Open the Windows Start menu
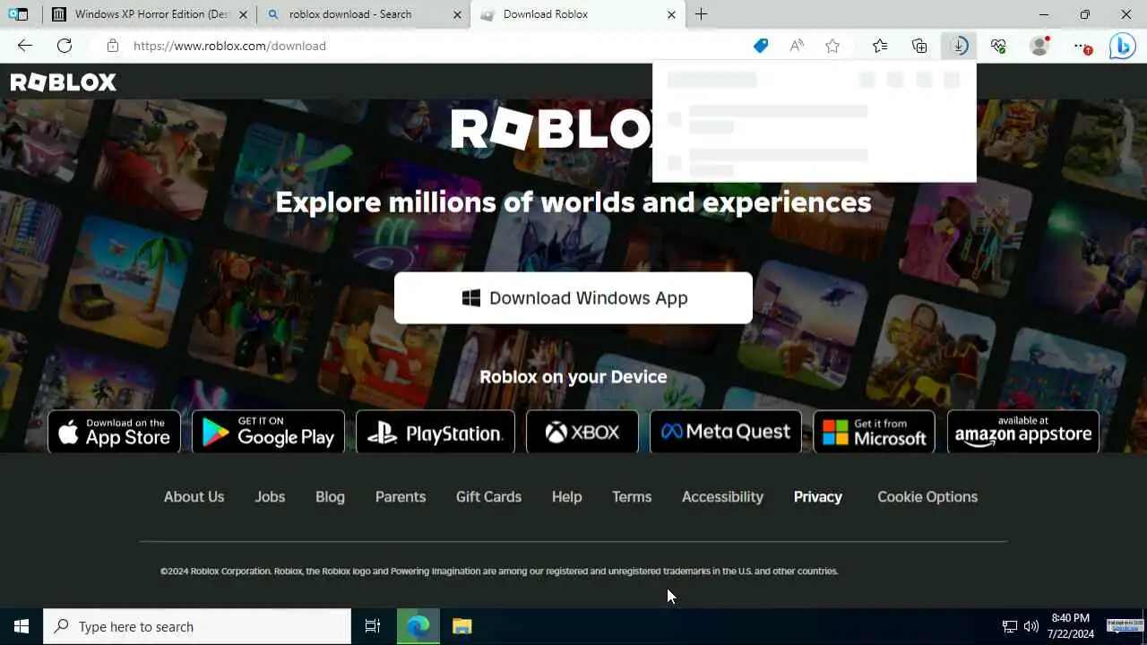Viewport: 1147px width, 645px height. tap(22, 627)
